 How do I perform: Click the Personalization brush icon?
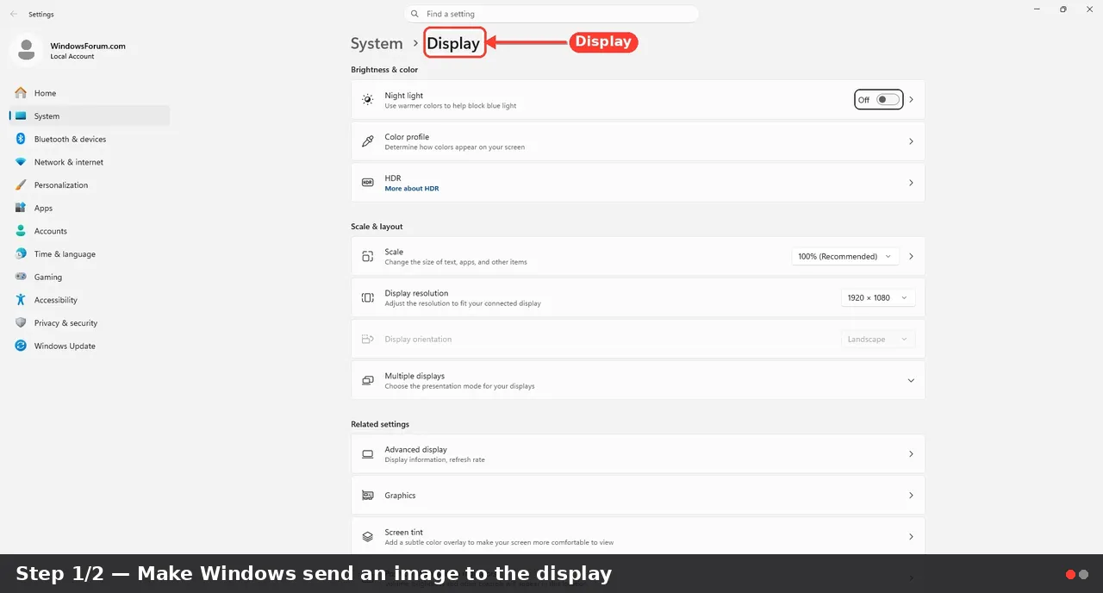click(21, 185)
